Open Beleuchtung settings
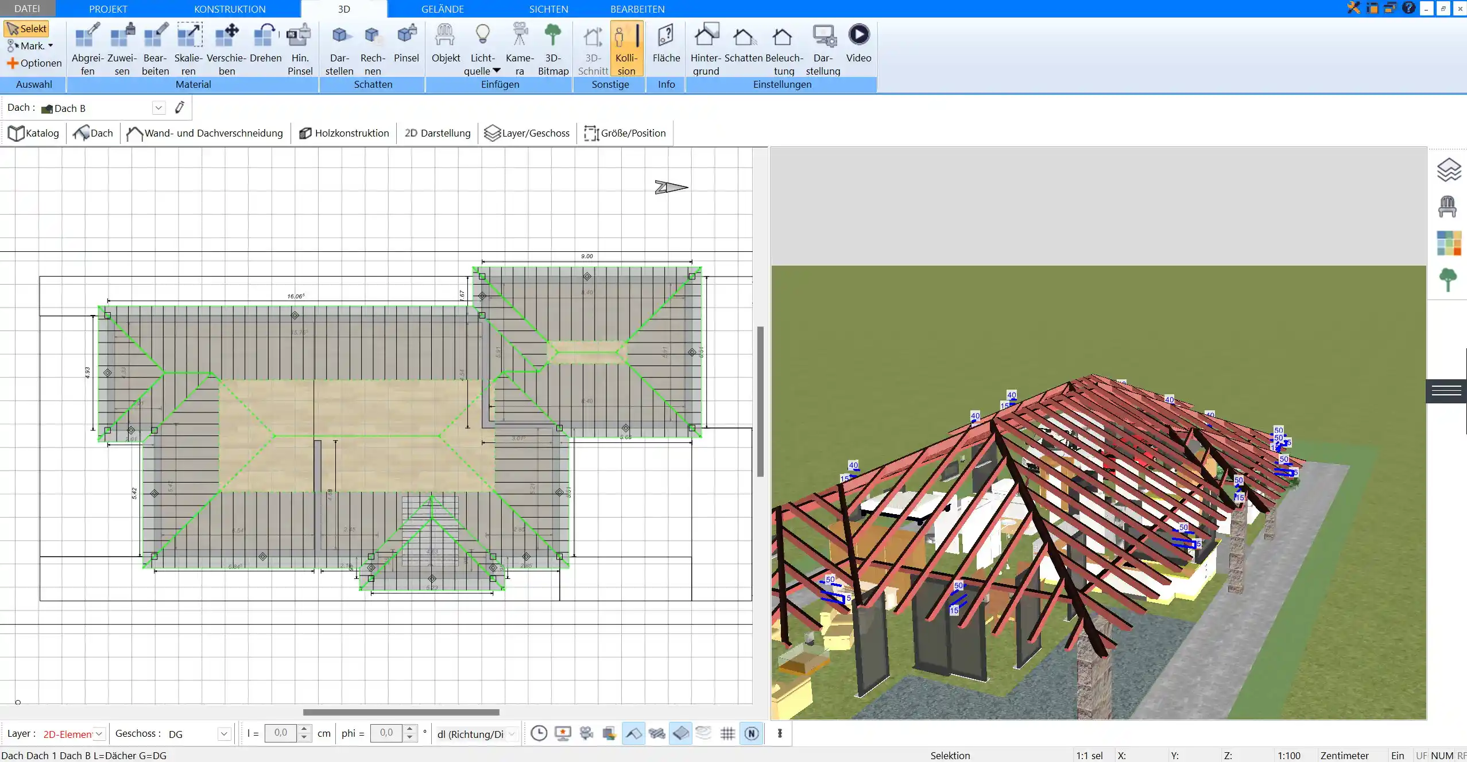Viewport: 1467px width, 762px height. click(784, 49)
